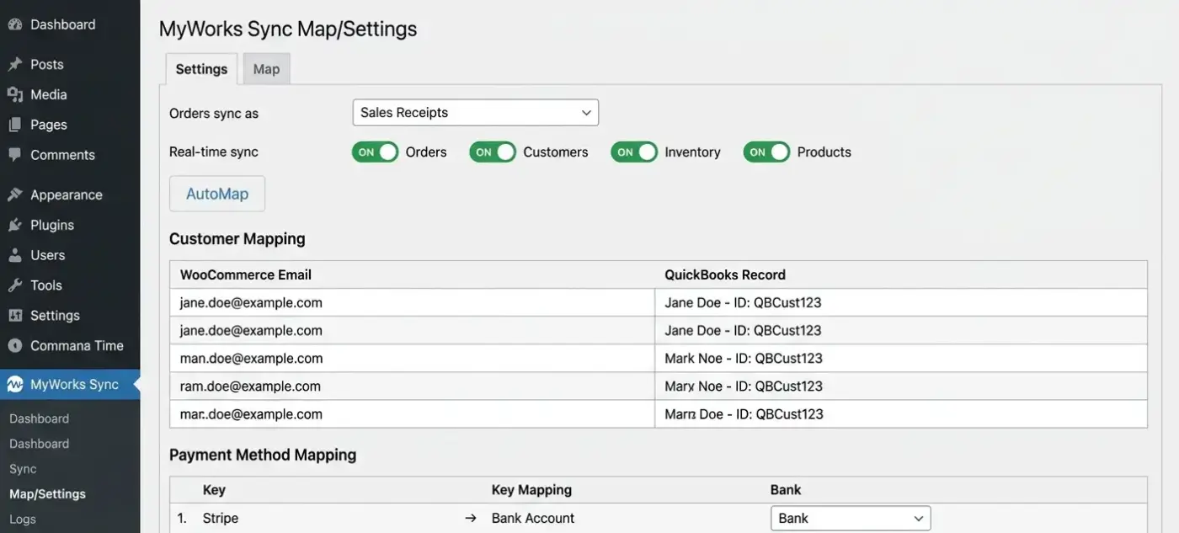Click the Appearance paintbrush icon
Screen dimensions: 1179x533
[x=14, y=195]
